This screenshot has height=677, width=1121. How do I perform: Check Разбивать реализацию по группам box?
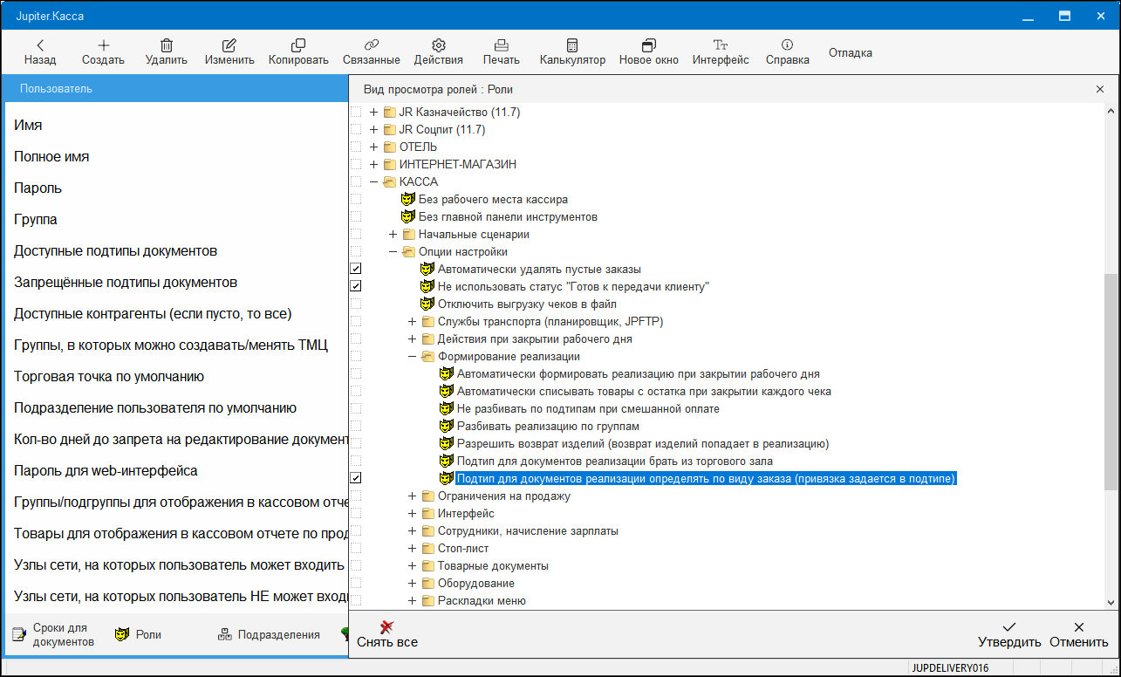(355, 426)
